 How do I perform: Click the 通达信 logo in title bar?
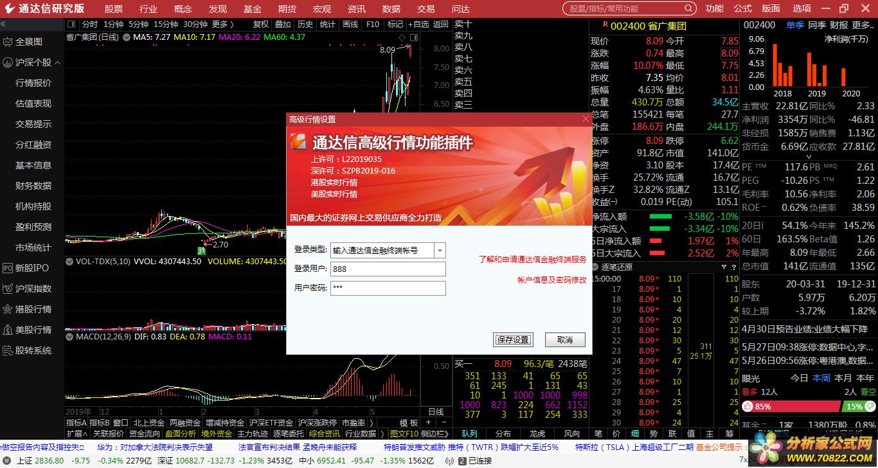click(8, 9)
